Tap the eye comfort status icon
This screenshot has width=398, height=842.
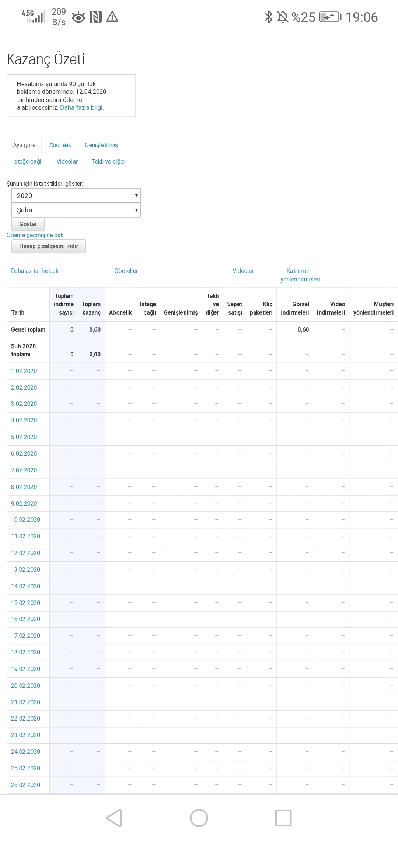78,17
